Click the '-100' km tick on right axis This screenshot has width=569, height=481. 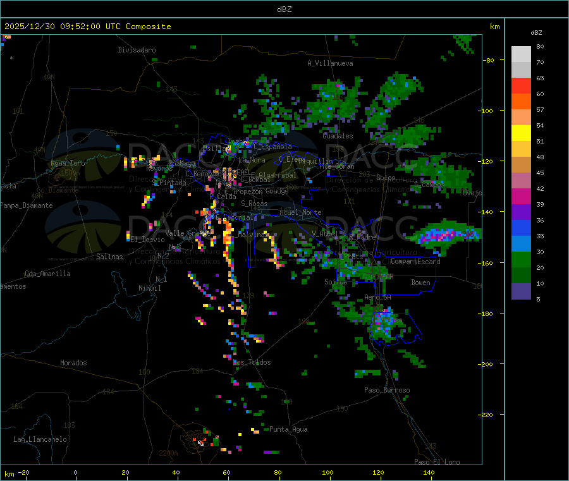pos(487,111)
